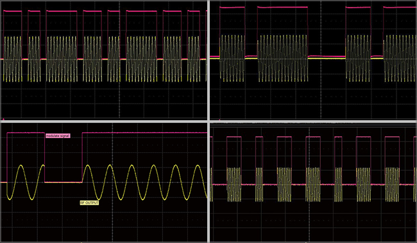
Task: Click the long pink high level in the bottom-left scope
Action: [145, 132]
